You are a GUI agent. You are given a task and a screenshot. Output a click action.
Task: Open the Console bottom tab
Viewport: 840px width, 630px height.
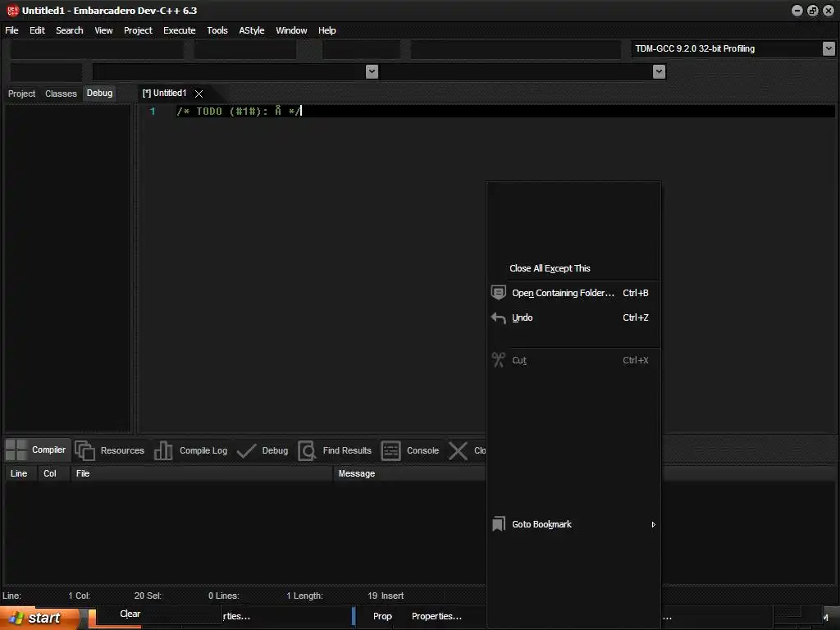411,450
